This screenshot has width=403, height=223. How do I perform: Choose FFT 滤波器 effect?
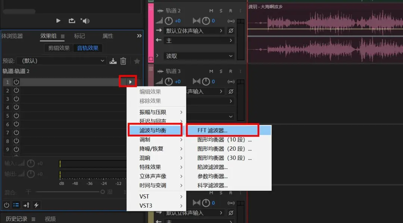click(x=228, y=131)
